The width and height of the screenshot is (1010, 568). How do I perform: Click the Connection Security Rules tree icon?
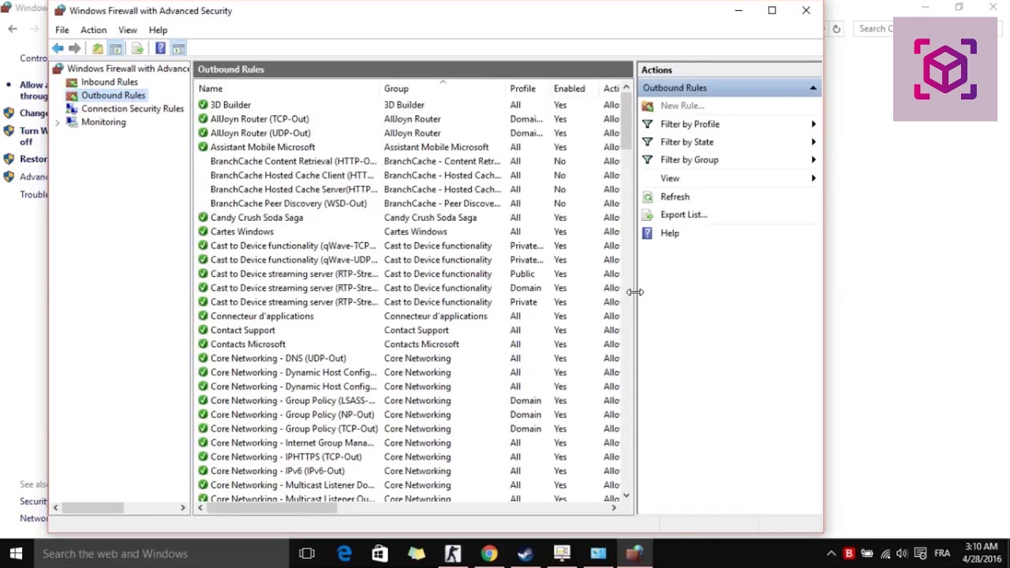pyautogui.click(x=72, y=109)
